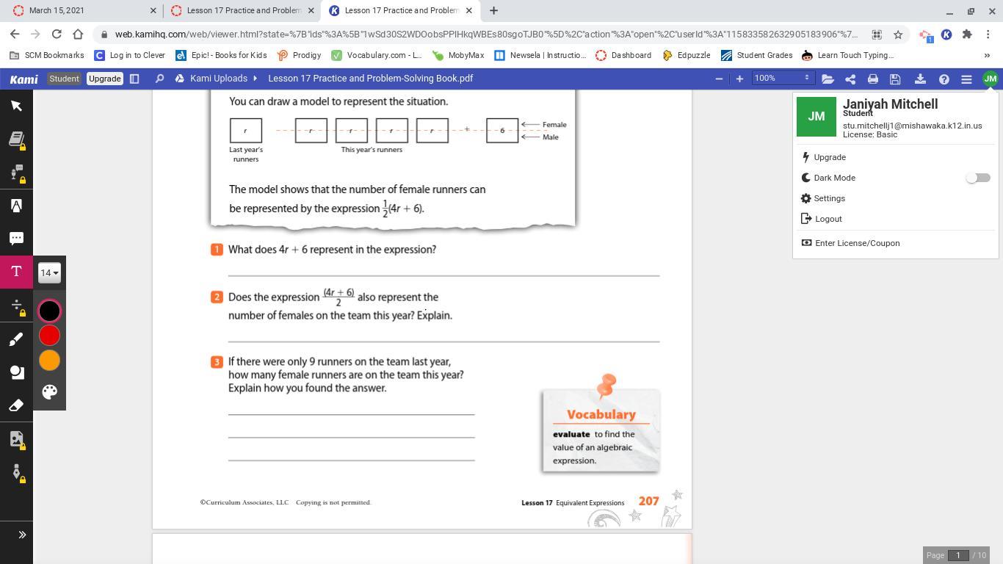The image size is (1003, 564).
Task: Click Logout in the profile menu
Action: [828, 219]
